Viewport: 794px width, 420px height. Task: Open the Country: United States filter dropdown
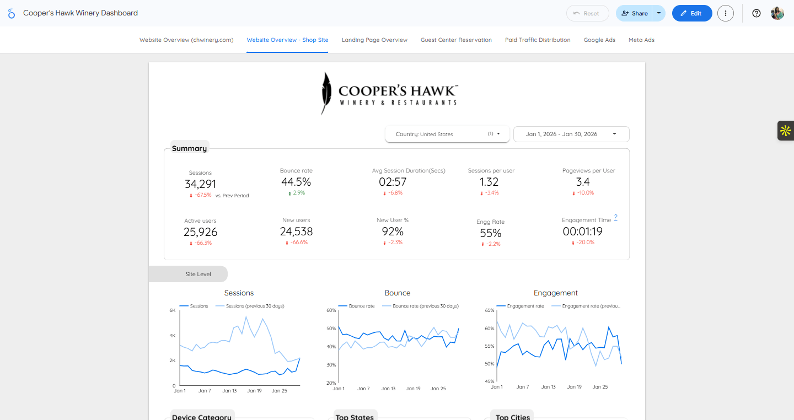tap(447, 134)
